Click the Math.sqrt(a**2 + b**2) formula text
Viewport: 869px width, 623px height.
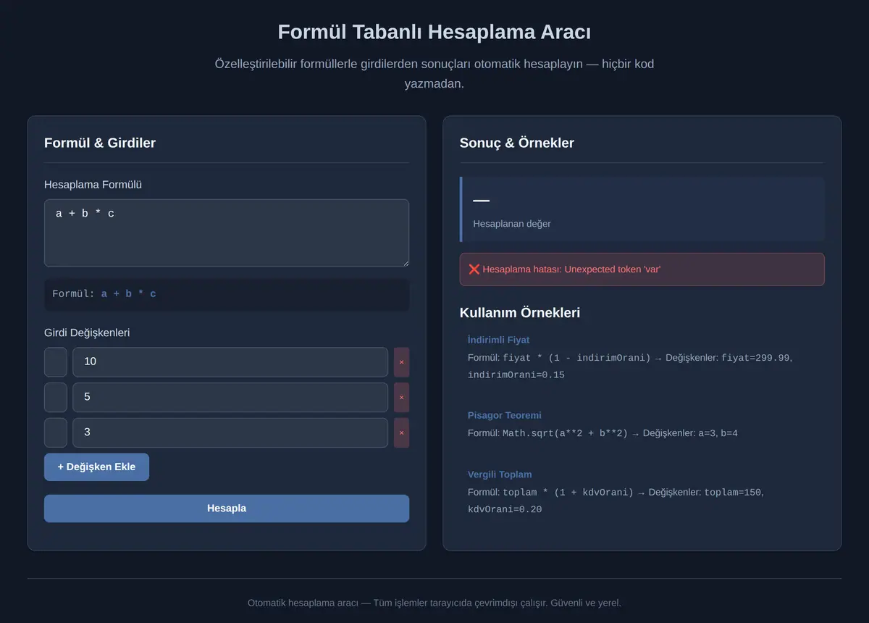point(565,433)
